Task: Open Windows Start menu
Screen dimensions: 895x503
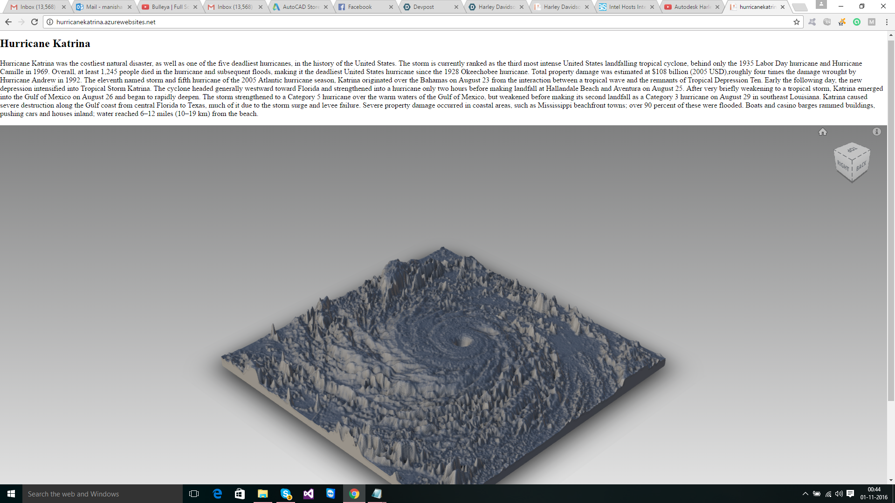Action: pos(11,494)
